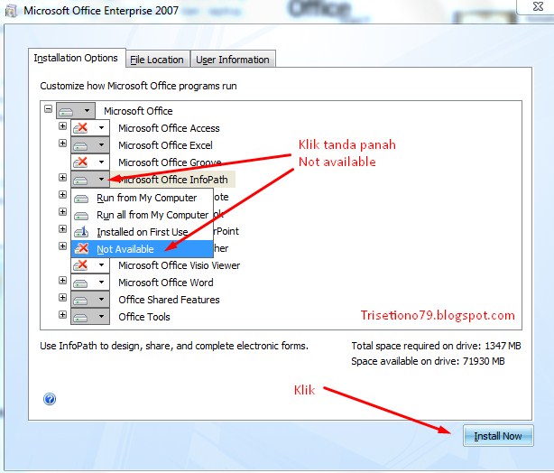554x473 pixels.
Task: Click Office Tools label
Action: 144,317
